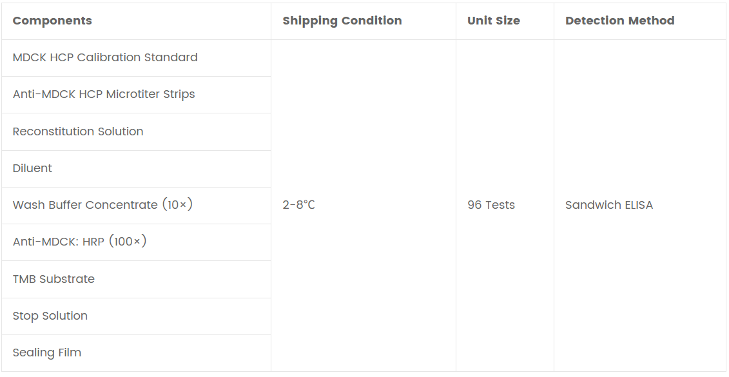Click the Reconstitution Solution component cell
Image resolution: width=729 pixels, height=377 pixels.
[78, 131]
